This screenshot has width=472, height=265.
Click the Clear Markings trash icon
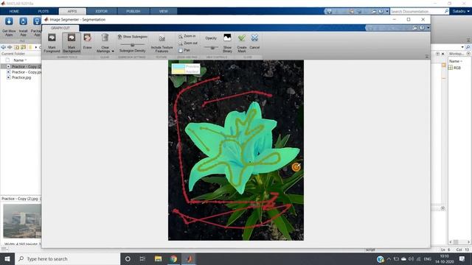105,38
